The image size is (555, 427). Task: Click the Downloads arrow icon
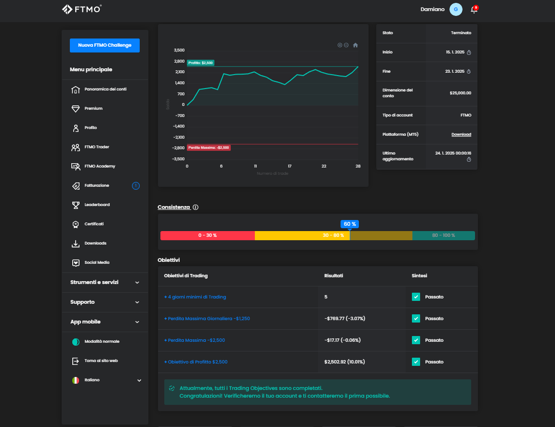point(75,244)
